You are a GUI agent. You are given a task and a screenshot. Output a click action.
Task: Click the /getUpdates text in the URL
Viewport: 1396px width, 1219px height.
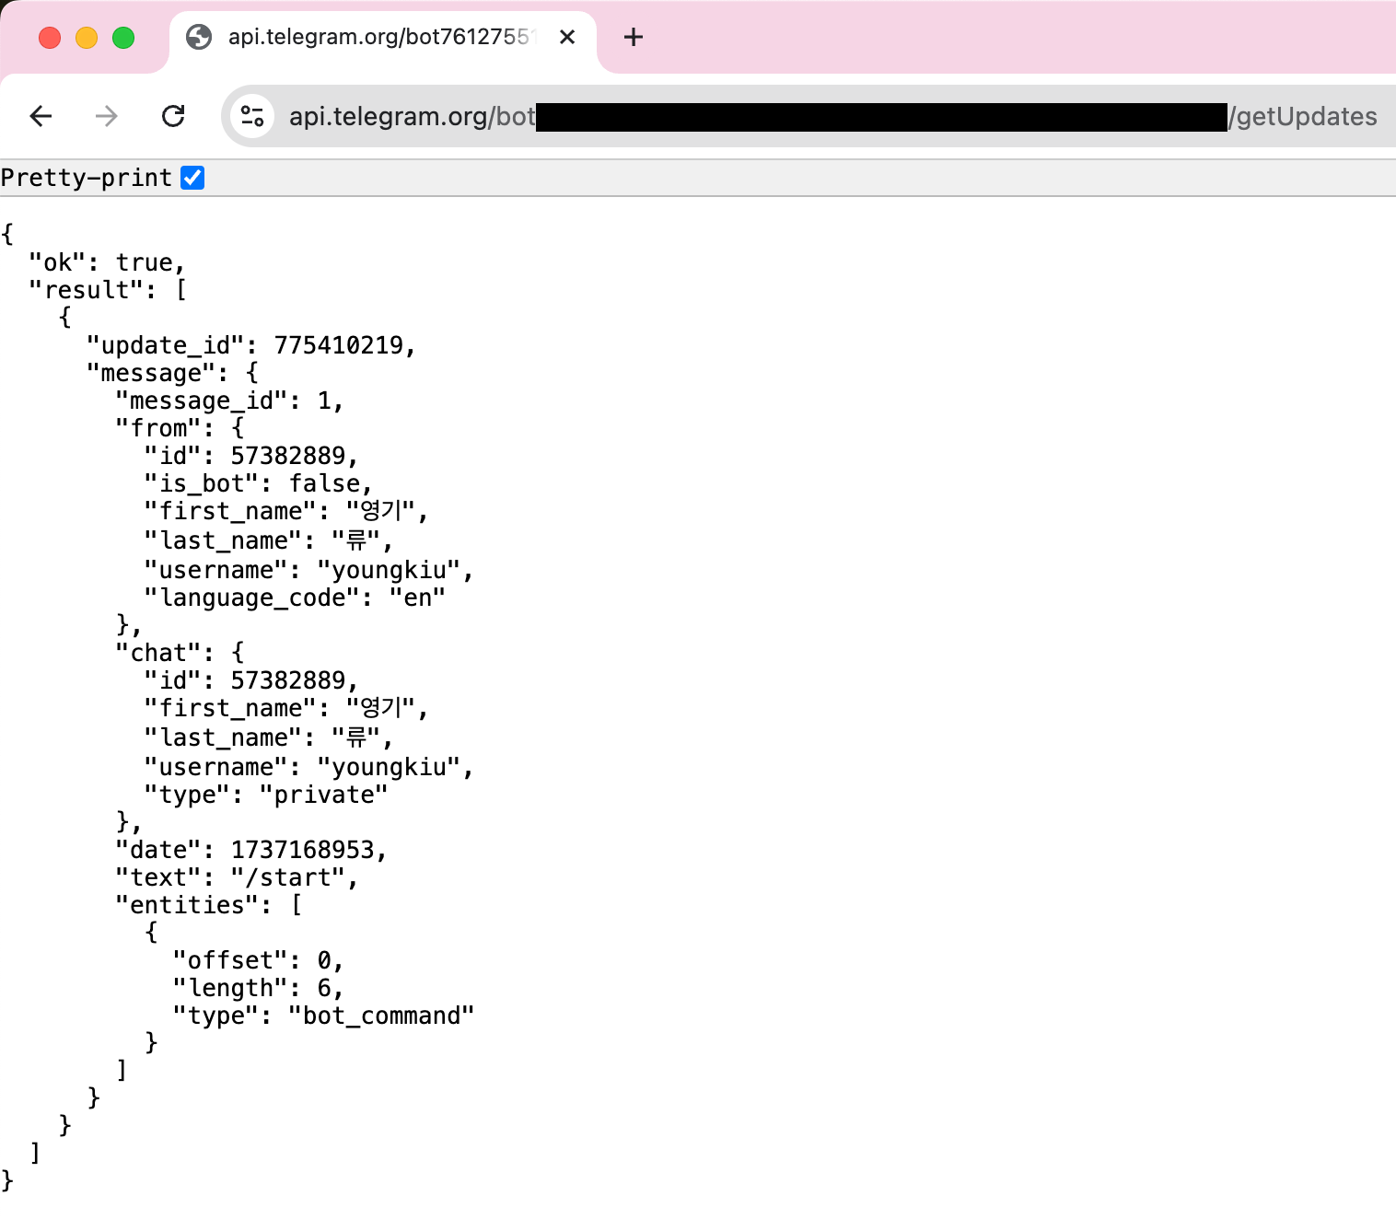click(1303, 116)
